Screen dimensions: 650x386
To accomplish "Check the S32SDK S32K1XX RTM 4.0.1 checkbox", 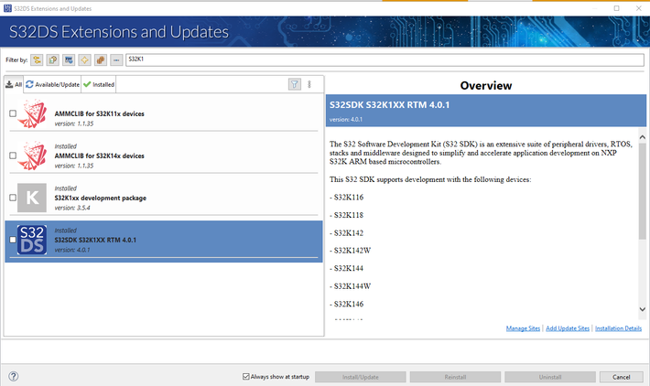I will pyautogui.click(x=13, y=240).
